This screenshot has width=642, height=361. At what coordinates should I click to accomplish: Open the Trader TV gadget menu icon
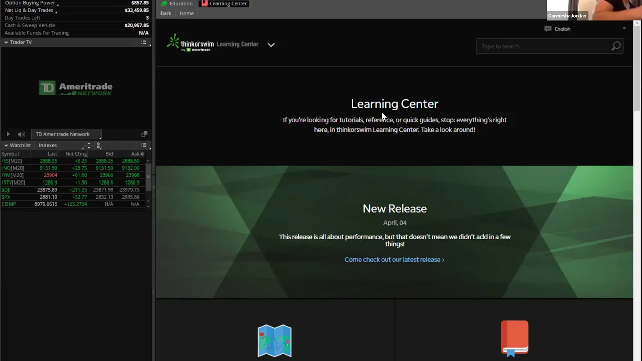[144, 42]
